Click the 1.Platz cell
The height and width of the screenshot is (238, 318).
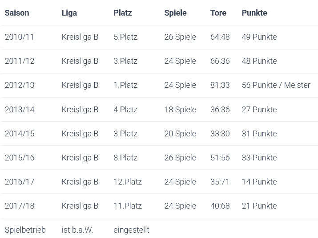(125, 85)
